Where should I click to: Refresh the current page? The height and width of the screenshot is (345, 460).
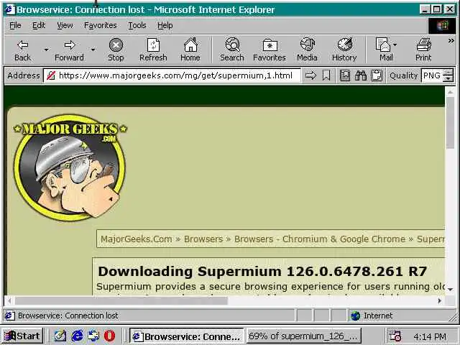point(153,50)
